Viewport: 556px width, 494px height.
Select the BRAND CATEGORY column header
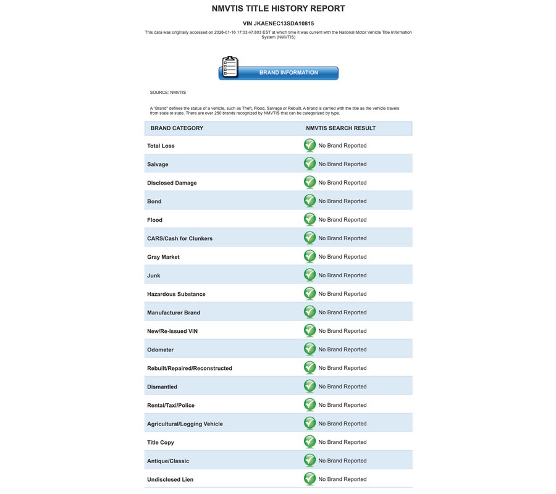tap(177, 128)
